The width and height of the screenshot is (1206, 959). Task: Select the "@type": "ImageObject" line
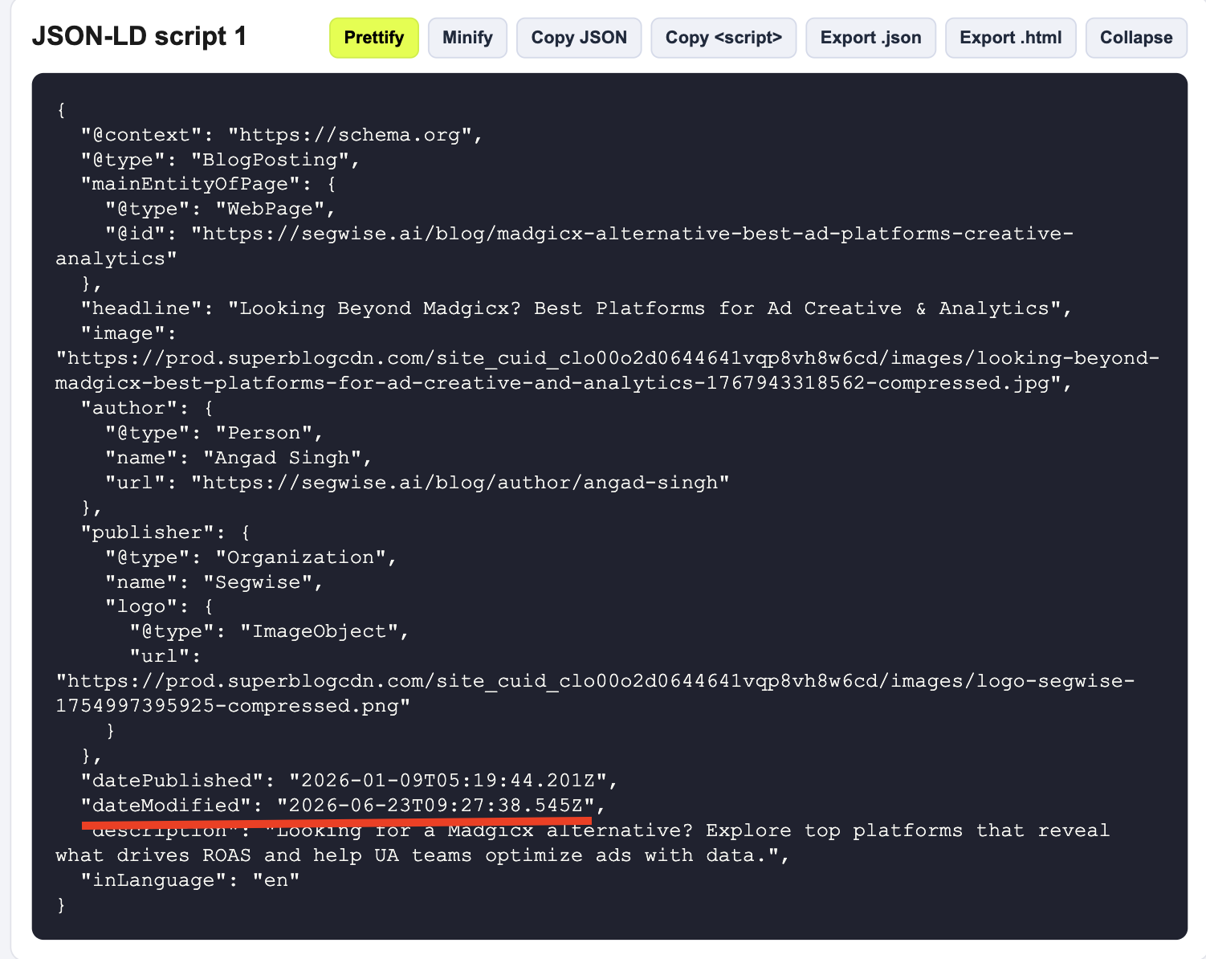coord(270,632)
